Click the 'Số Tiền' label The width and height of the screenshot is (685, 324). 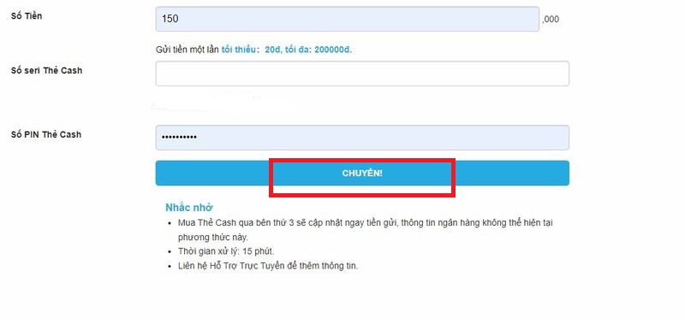(x=27, y=15)
